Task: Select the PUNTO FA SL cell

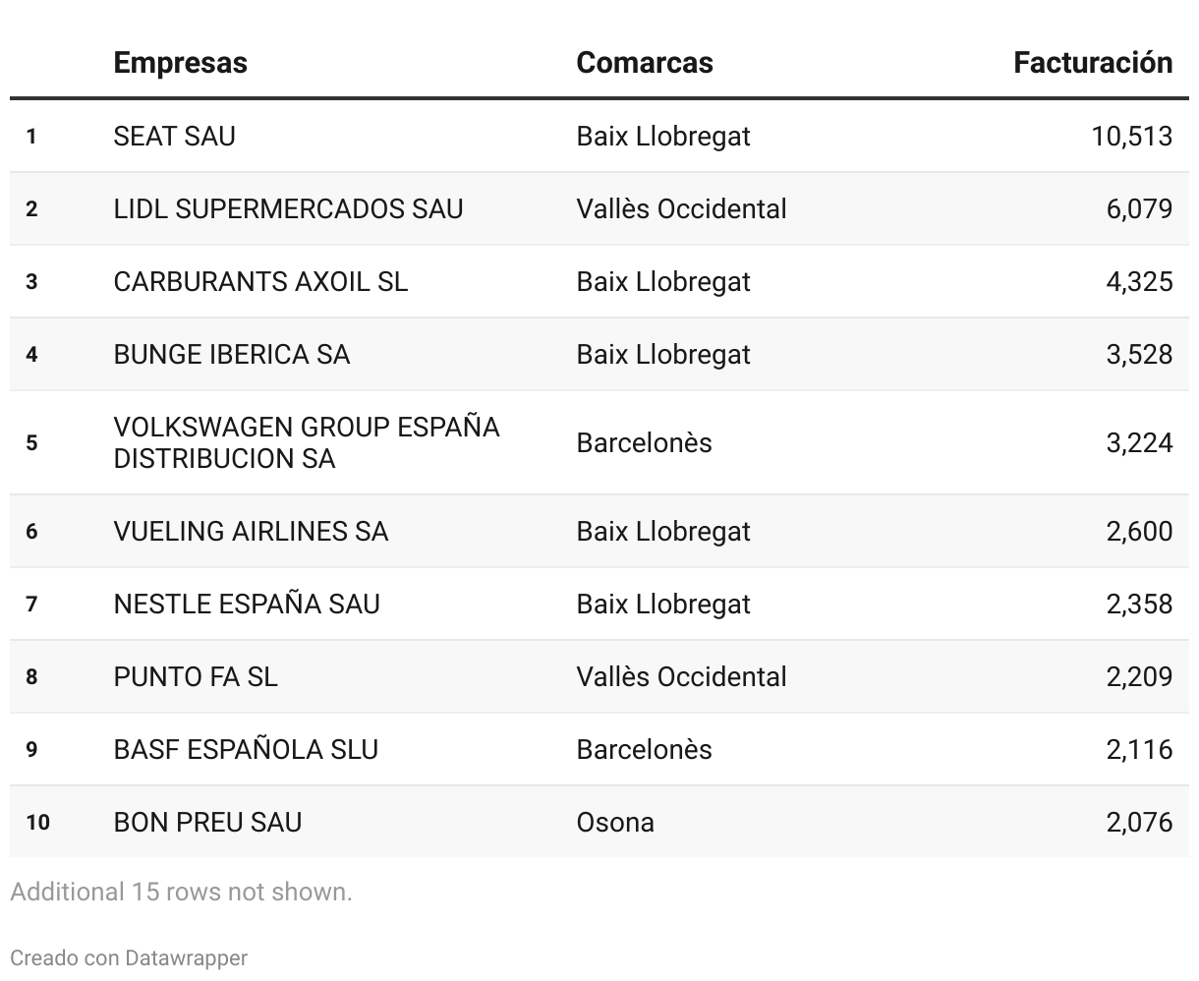Action: click(196, 676)
